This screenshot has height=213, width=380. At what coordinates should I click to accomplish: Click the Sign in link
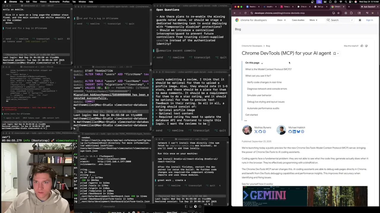pos(369,20)
